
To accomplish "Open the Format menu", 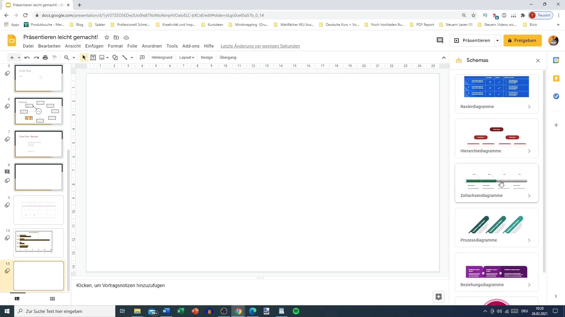I will [115, 46].
